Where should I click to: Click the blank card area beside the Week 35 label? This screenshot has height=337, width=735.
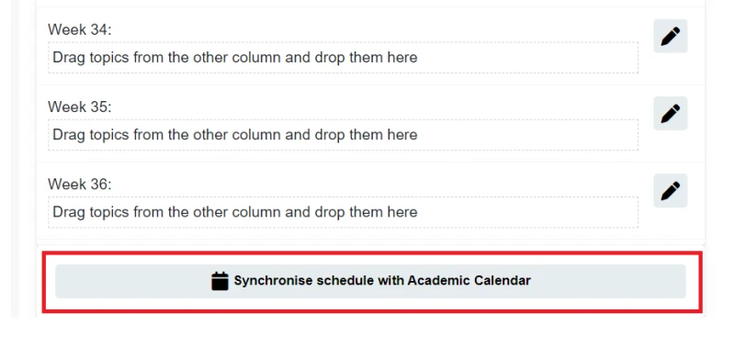click(375, 107)
